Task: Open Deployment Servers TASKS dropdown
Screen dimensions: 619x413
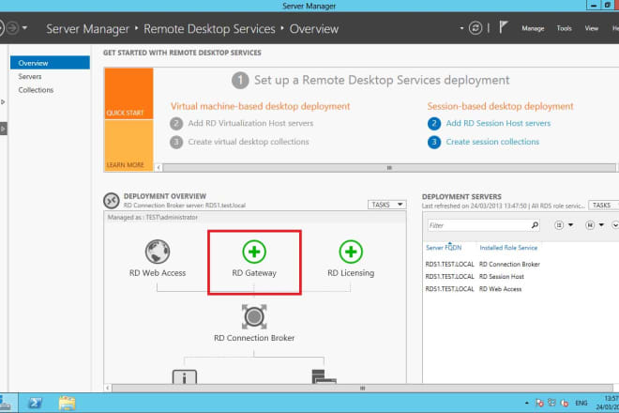Action: (603, 206)
